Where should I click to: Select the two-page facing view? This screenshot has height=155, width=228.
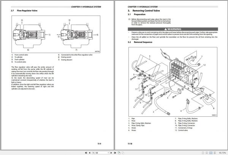pyautogui.click(x=211, y=153)
